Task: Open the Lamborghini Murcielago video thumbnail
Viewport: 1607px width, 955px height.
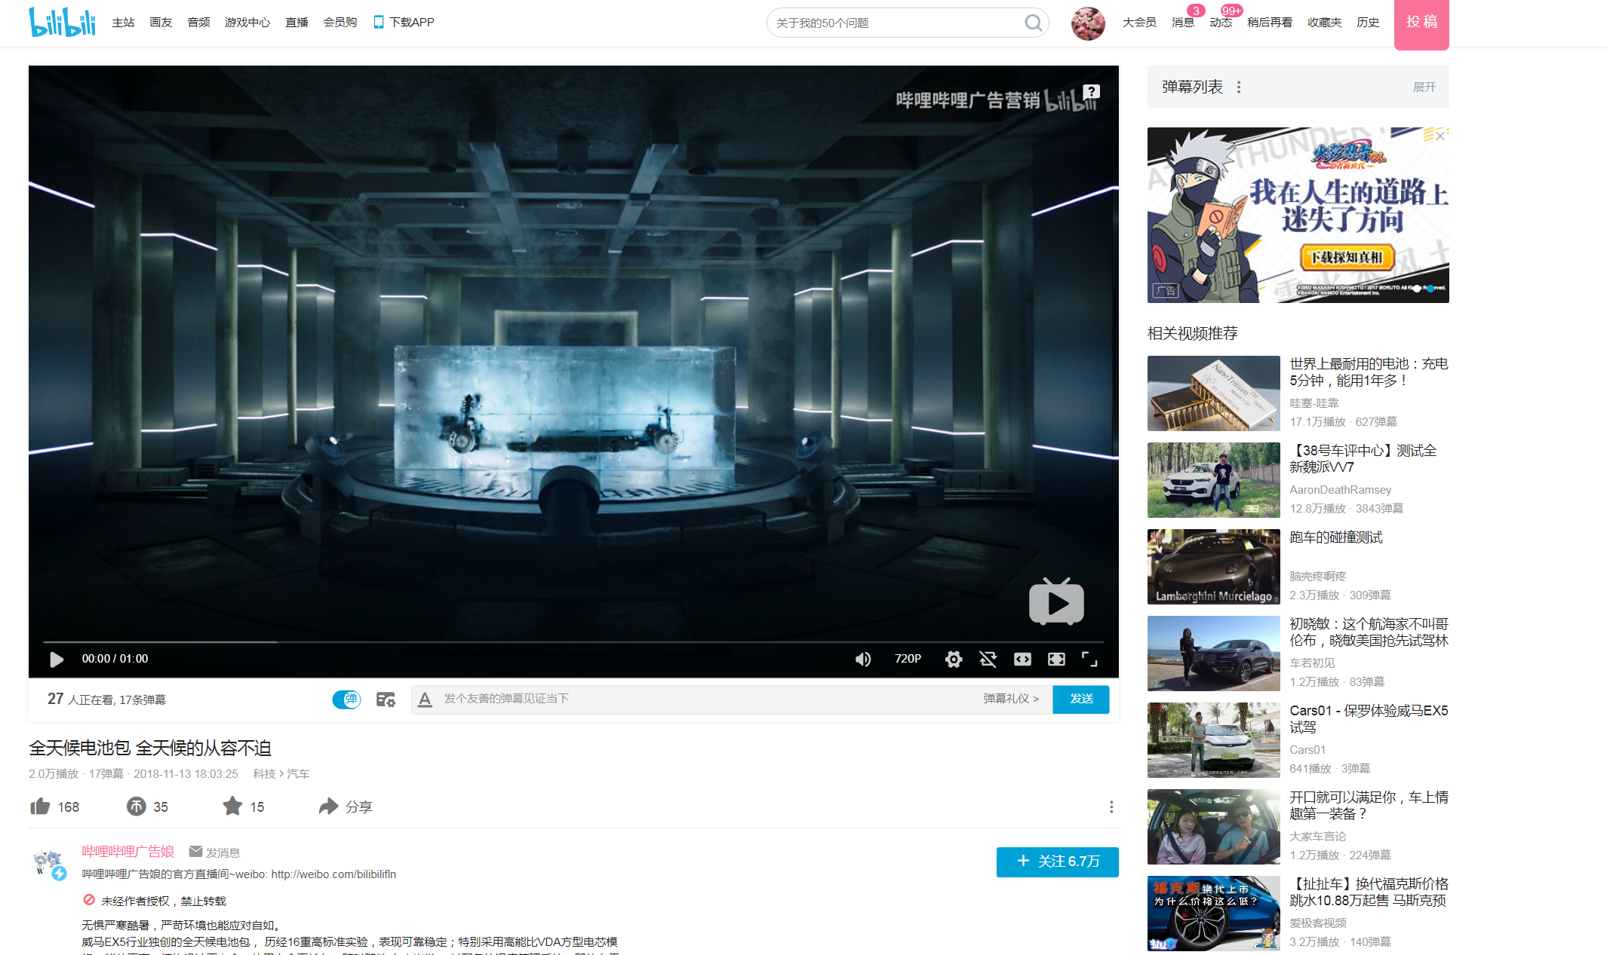Action: coord(1213,567)
